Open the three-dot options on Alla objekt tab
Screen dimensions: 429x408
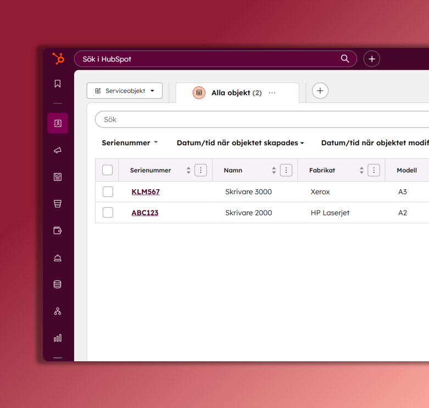272,93
